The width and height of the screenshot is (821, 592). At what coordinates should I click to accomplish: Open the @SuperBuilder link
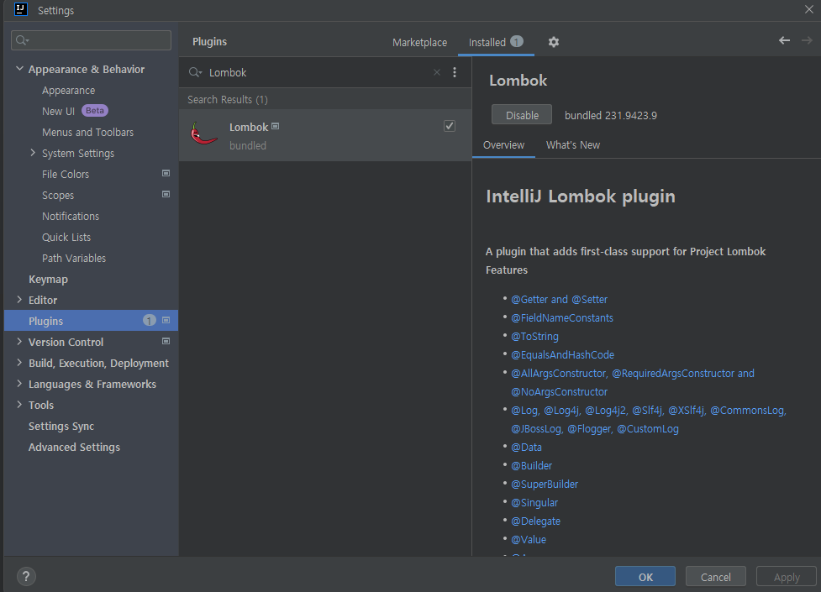click(545, 485)
